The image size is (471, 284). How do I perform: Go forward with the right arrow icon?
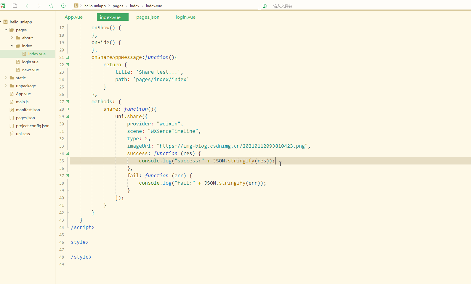coord(39,6)
